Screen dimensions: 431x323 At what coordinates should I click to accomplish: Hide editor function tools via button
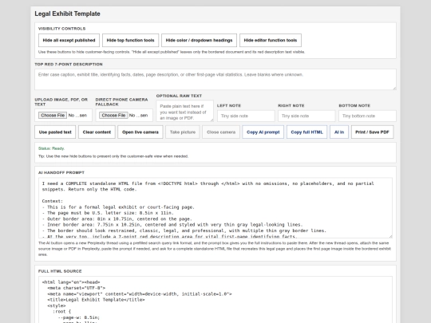(x=271, y=41)
